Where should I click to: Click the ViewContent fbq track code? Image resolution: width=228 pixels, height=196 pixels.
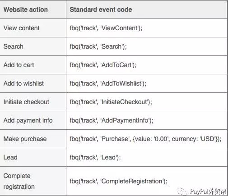tap(106, 28)
